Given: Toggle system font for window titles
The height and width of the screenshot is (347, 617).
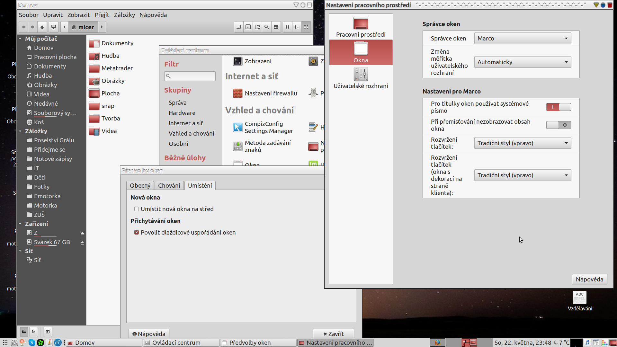Looking at the screenshot, I should (x=559, y=107).
